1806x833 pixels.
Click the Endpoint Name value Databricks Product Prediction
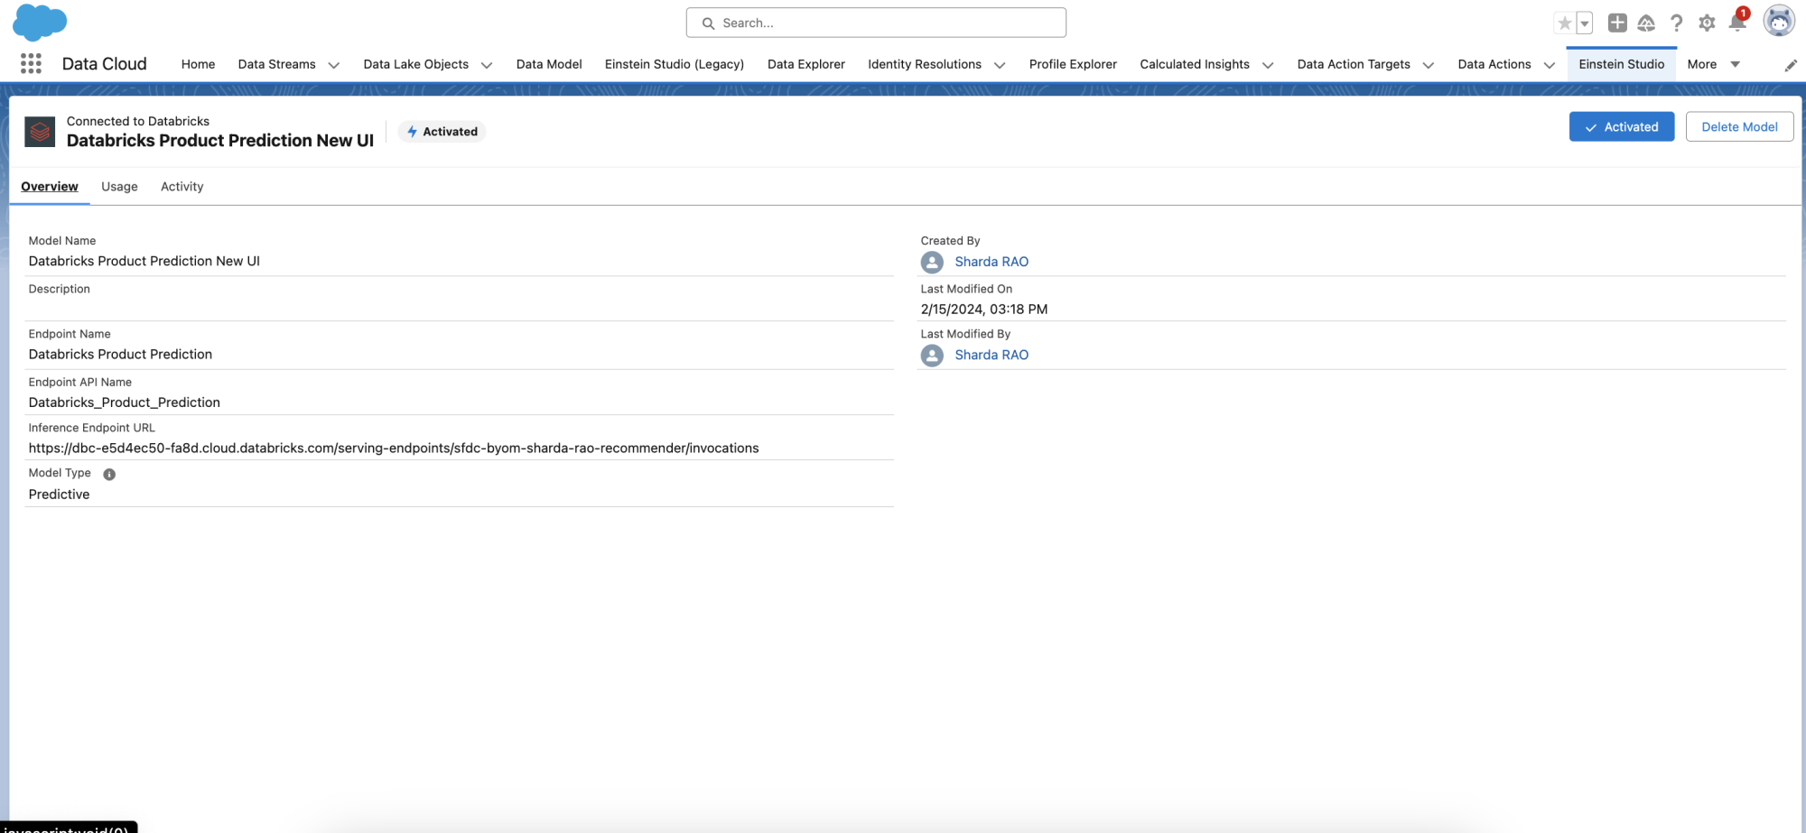[x=120, y=355]
